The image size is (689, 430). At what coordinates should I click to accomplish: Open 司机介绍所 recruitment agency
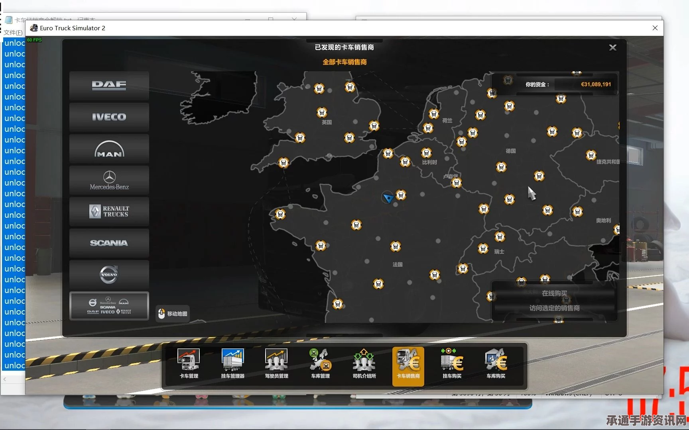coord(364,364)
